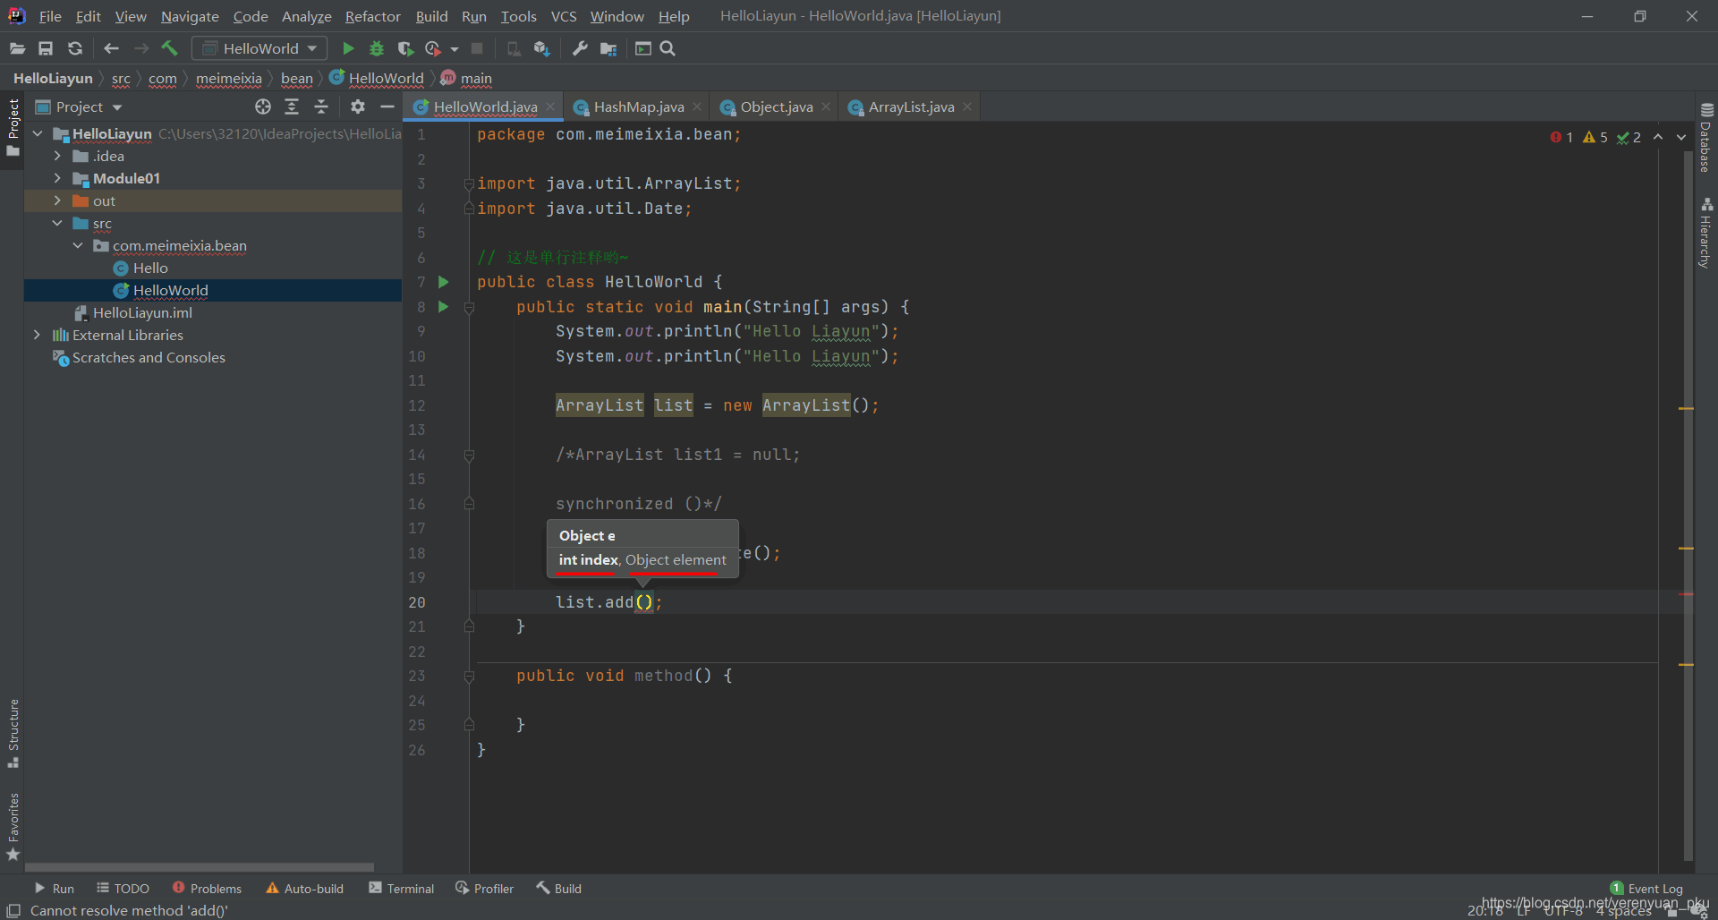Open the Run tool window
The image size is (1718, 920).
[54, 889]
